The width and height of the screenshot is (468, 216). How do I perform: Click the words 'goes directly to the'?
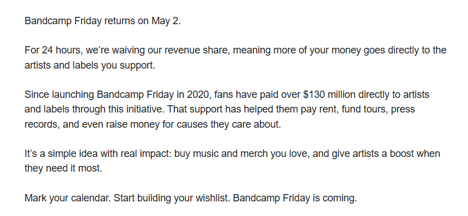(405, 50)
